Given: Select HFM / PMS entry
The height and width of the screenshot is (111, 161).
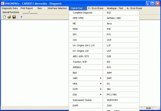Looking at the screenshot, I should point(86,18).
